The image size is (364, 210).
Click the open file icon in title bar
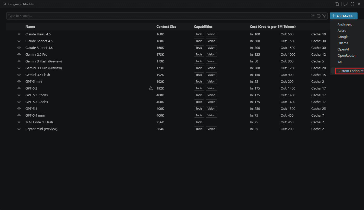(337, 4)
